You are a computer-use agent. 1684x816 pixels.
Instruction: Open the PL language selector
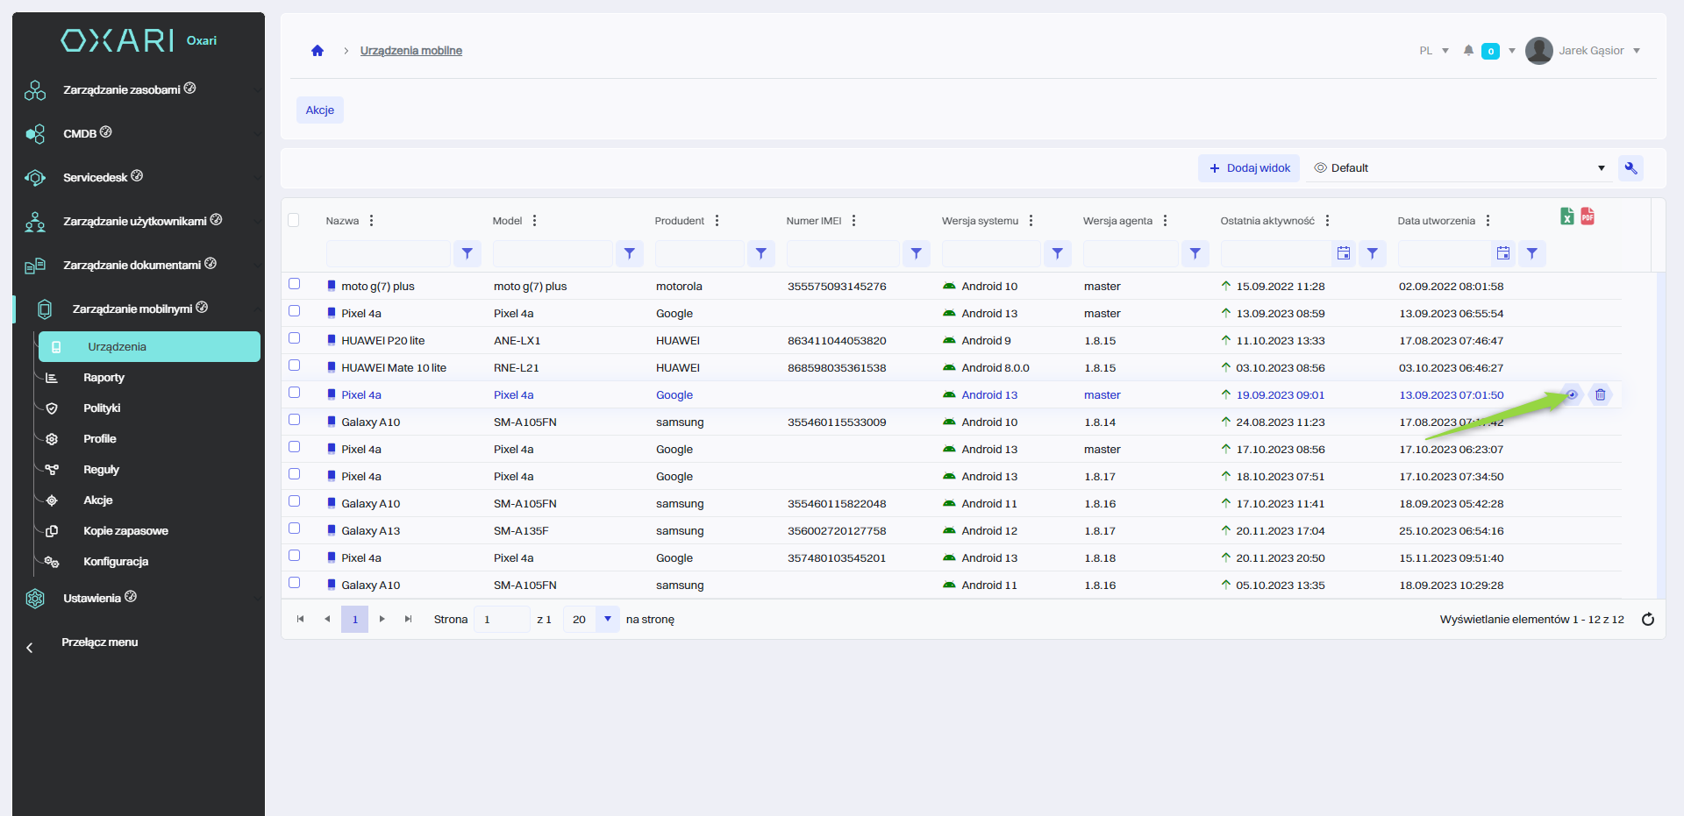1433,51
